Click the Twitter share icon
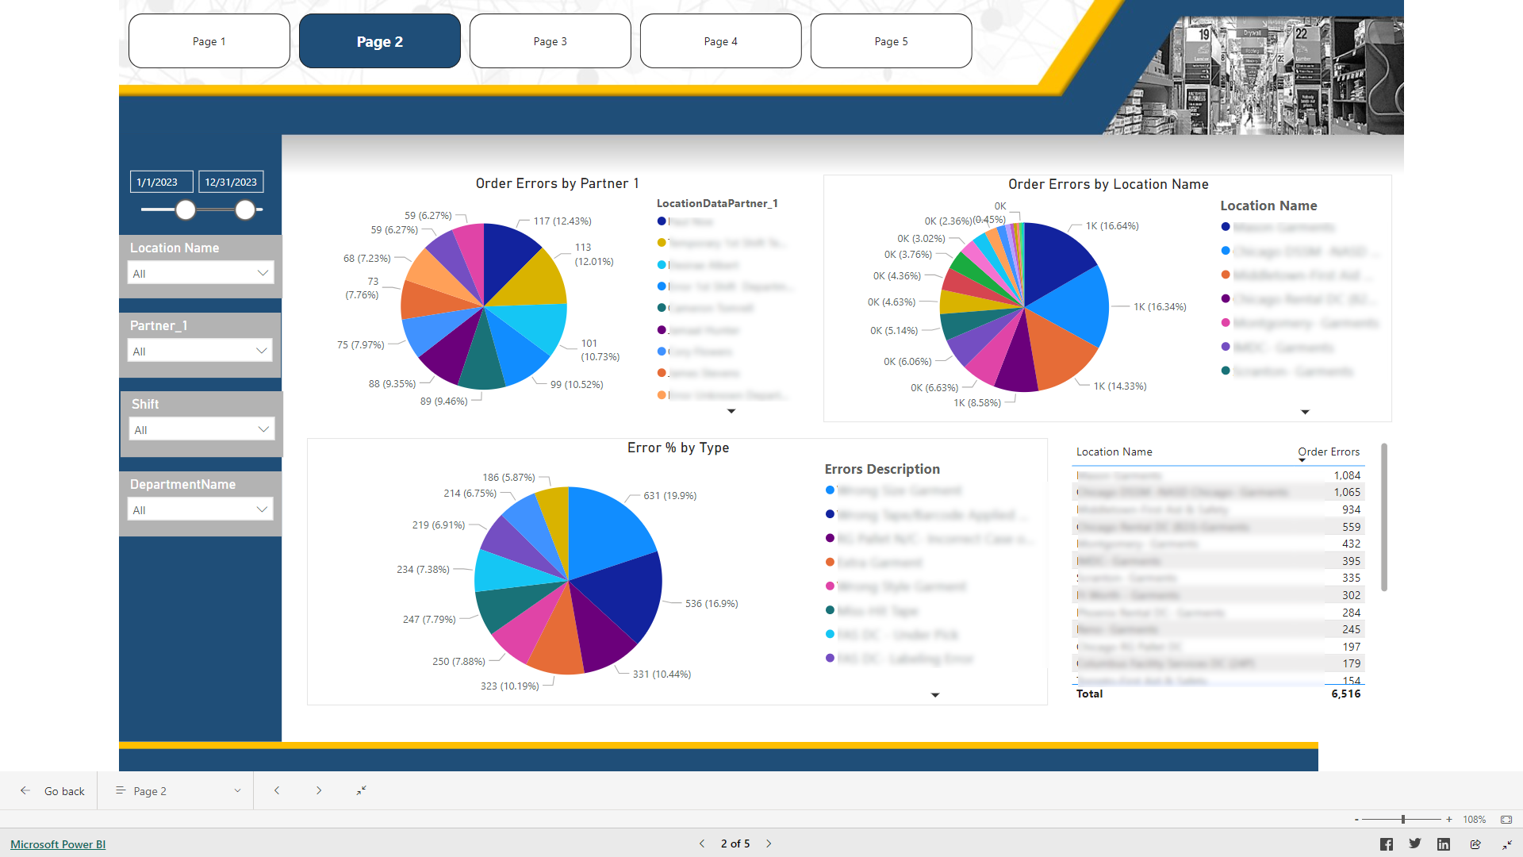 (1414, 844)
